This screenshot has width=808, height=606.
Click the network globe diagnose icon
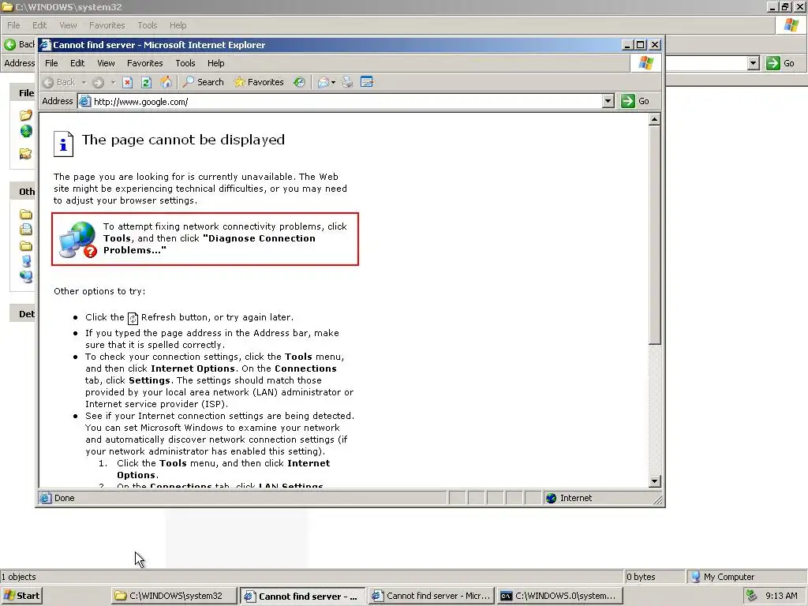click(x=78, y=239)
